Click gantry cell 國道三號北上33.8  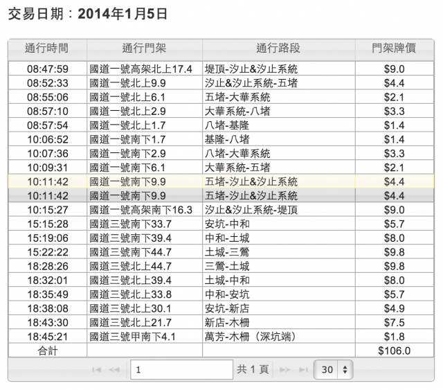[145, 294]
